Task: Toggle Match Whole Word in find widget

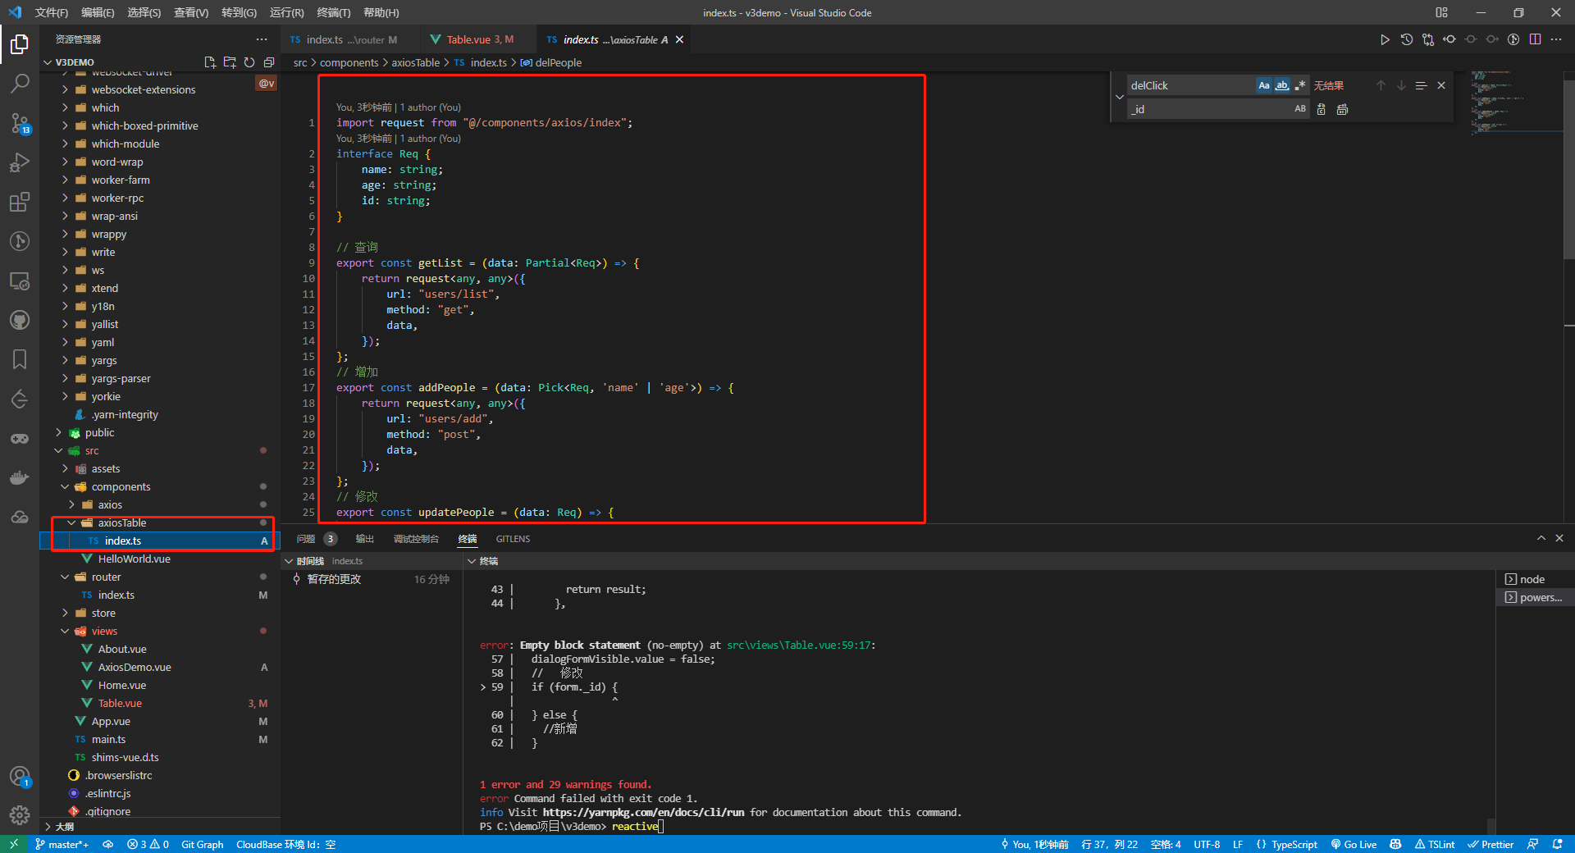Action: (x=1282, y=85)
